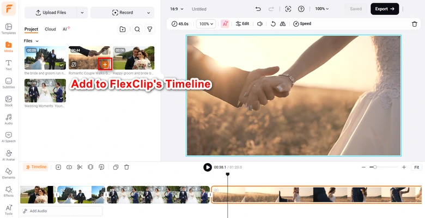
Task: Set clip duration showing 45.0s
Action: pos(180,24)
